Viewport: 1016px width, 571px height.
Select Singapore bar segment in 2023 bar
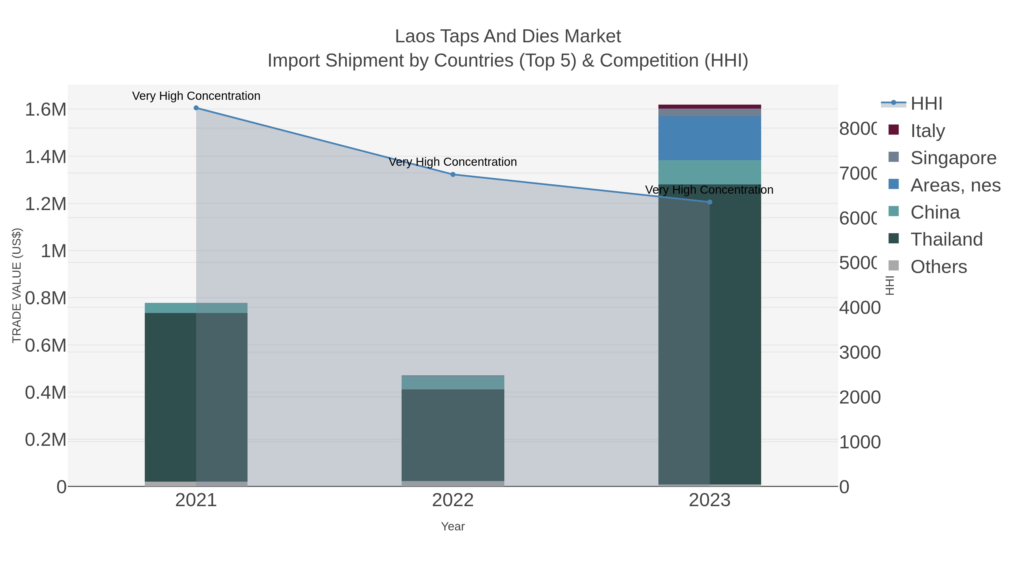tap(710, 112)
